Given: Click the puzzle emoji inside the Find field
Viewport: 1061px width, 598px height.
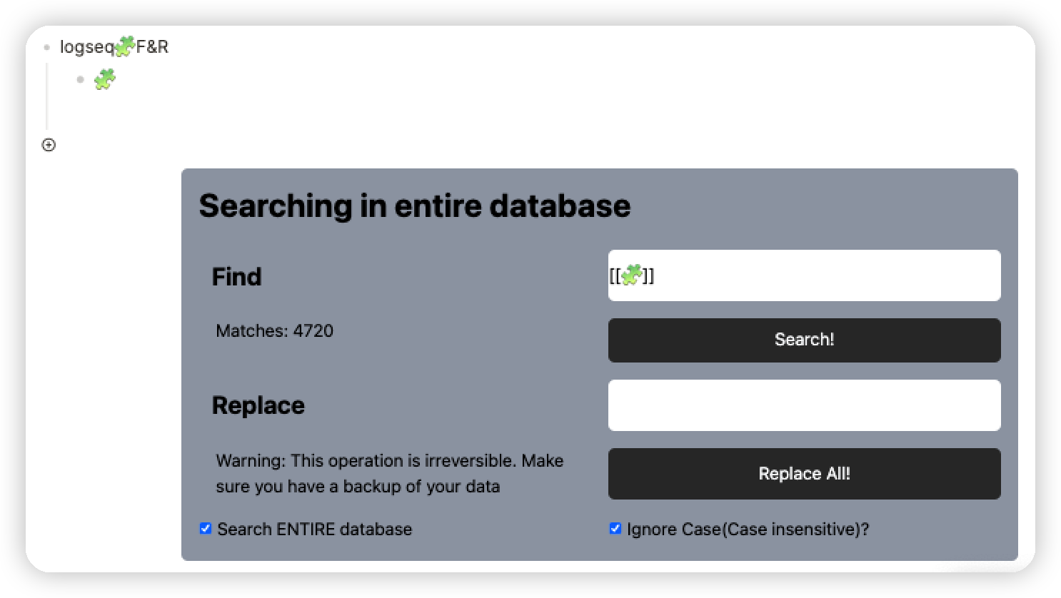Looking at the screenshot, I should pyautogui.click(x=632, y=275).
